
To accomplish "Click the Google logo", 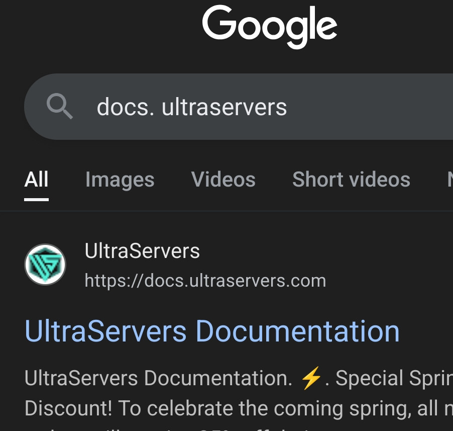I will [270, 27].
